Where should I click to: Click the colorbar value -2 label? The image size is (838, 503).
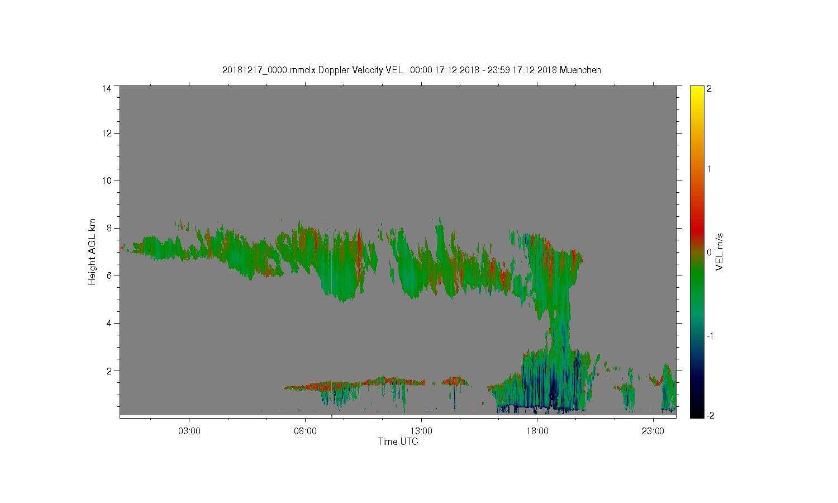tap(710, 415)
